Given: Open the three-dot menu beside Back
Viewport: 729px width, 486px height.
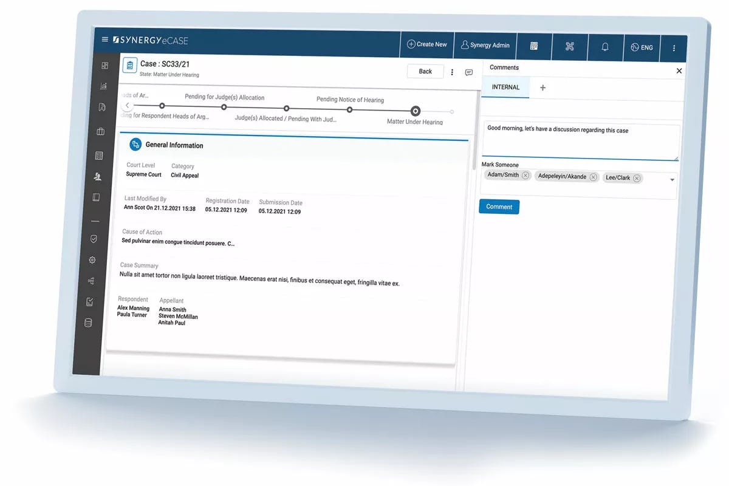Looking at the screenshot, I should [452, 71].
